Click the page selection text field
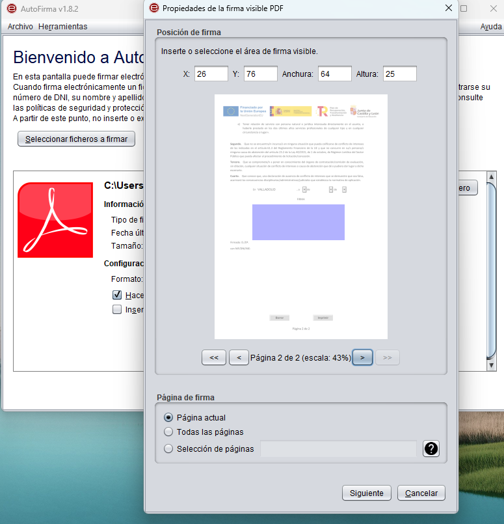 (338, 448)
